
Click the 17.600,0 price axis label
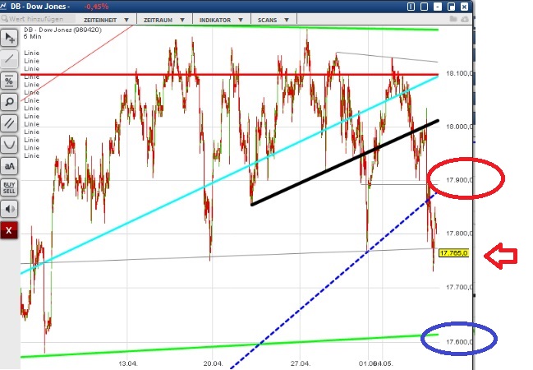coord(459,342)
